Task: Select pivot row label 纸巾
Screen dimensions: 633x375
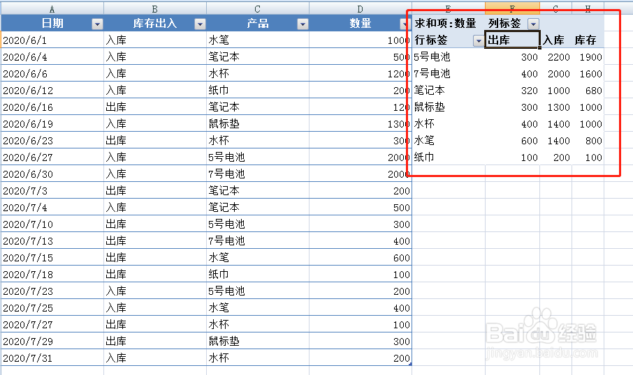Action: (448, 157)
